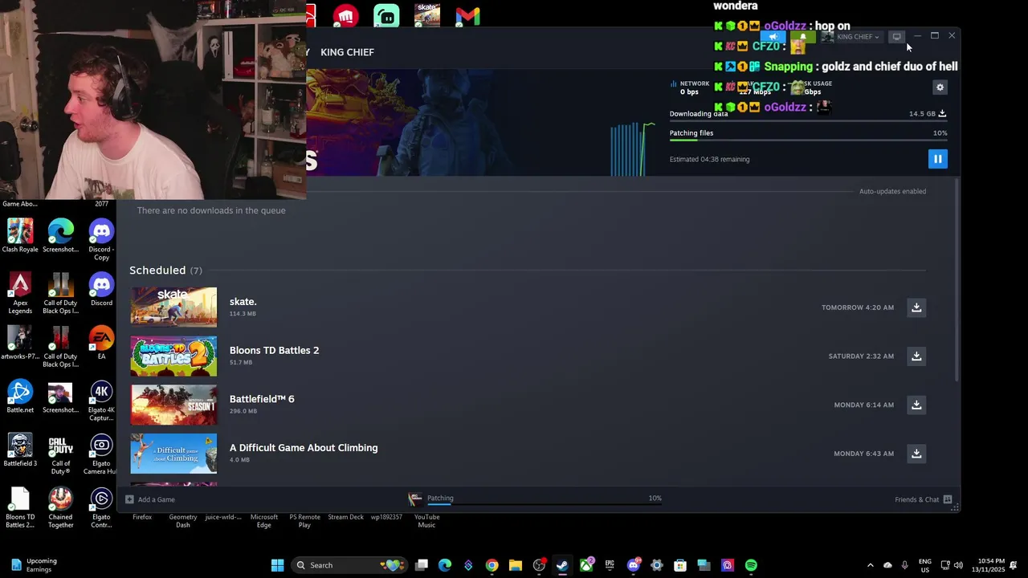Open Call of Duty® desktop icon
The height and width of the screenshot is (578, 1028).
(61, 454)
